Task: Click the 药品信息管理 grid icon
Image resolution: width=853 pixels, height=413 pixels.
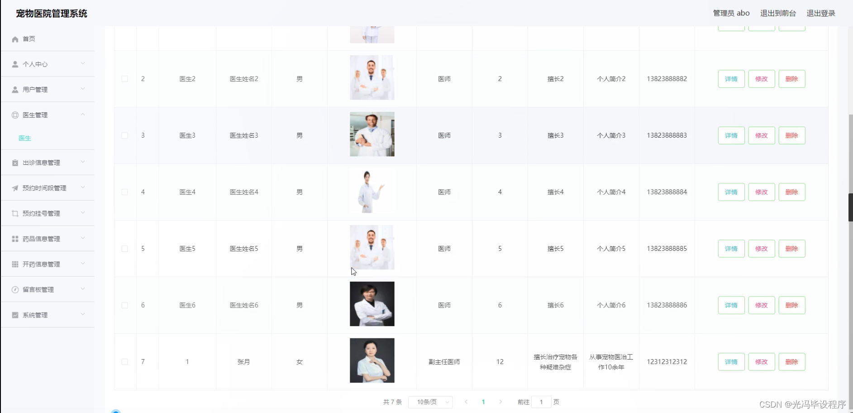Action: (x=15, y=239)
